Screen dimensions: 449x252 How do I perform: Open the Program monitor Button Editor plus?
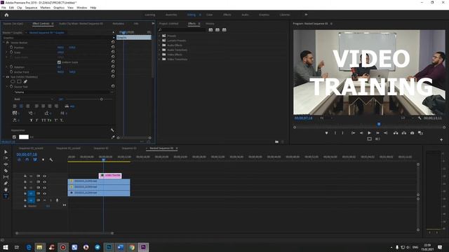pyautogui.click(x=441, y=139)
